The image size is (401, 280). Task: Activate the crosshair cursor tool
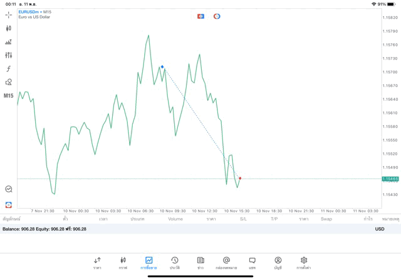9,14
